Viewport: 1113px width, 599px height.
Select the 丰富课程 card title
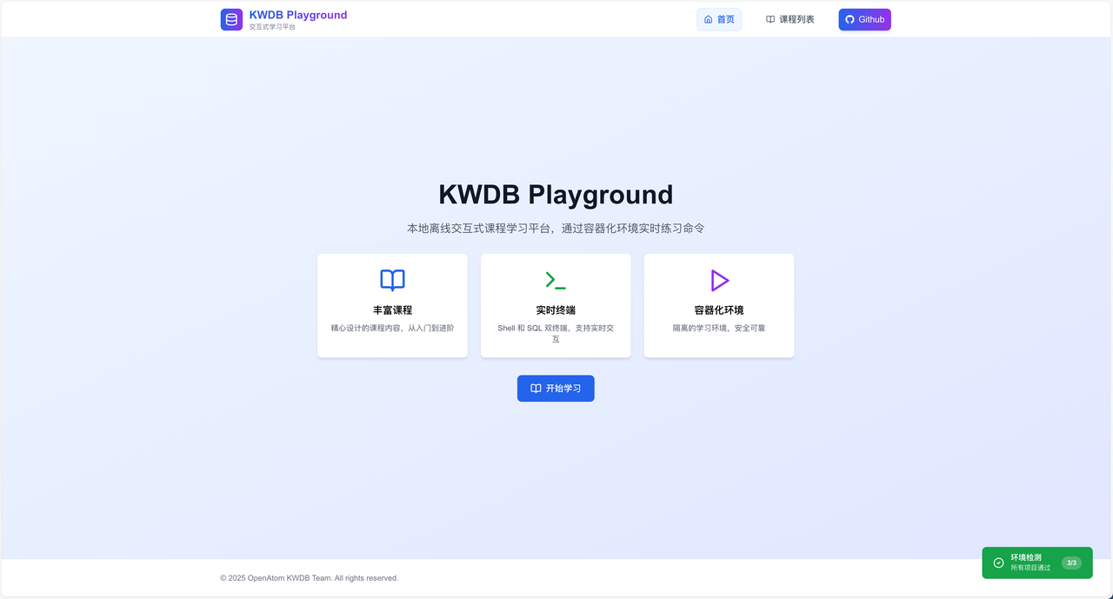[x=392, y=310]
